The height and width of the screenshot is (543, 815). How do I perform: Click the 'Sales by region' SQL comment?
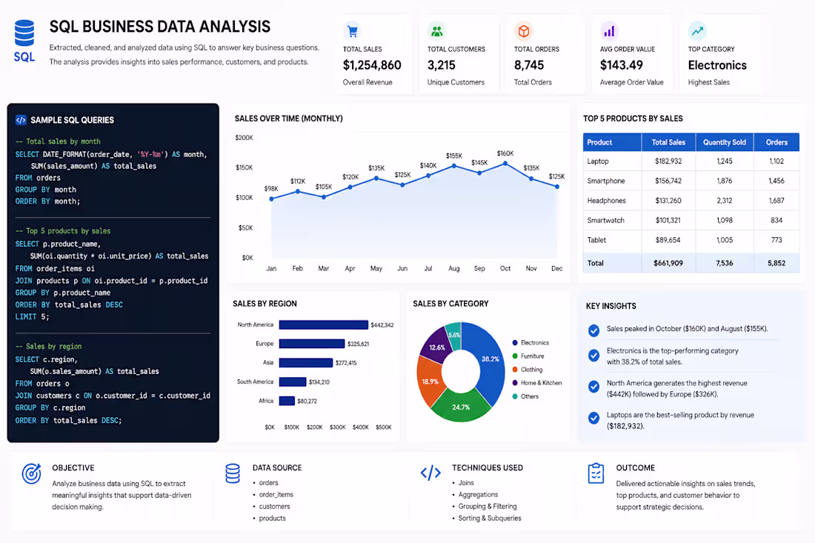48,346
